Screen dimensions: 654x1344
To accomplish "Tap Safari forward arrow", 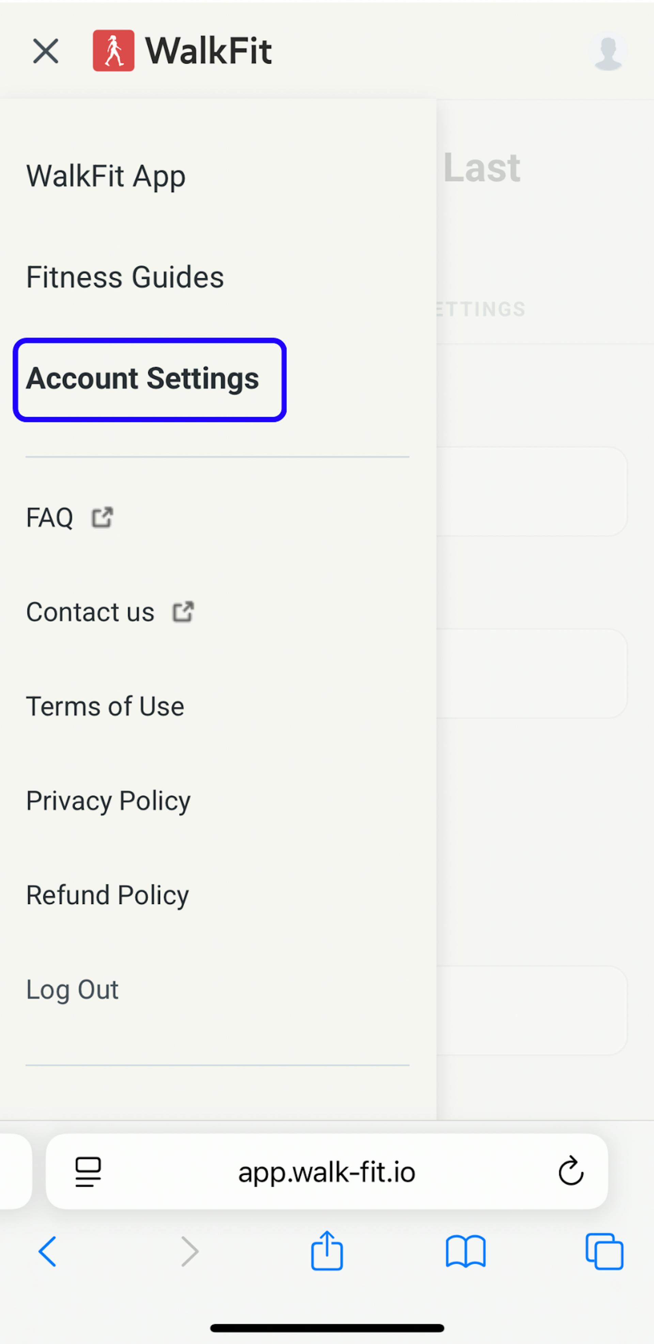I will pos(189,1251).
